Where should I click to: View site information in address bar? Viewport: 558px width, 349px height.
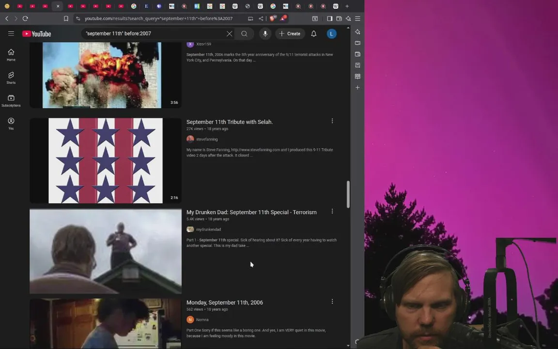click(x=78, y=18)
